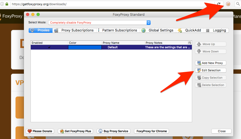Click the Copy Selection button
The height and width of the screenshot is (139, 241).
(211, 78)
